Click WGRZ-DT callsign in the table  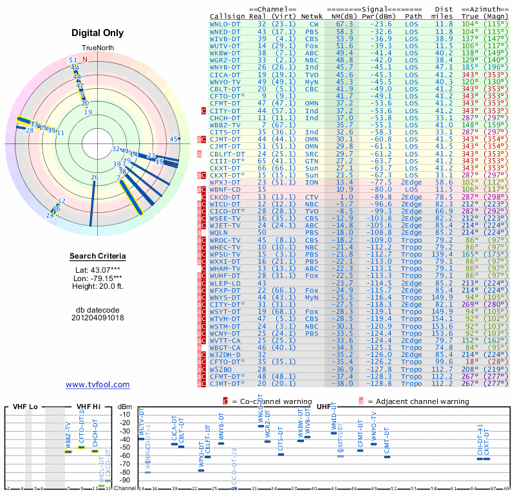[x=225, y=60]
